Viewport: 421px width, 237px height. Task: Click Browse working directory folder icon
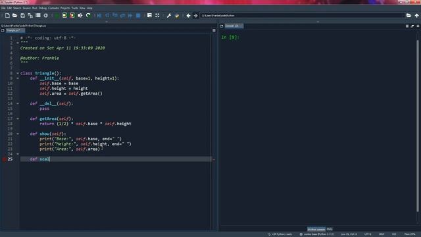[x=409, y=16]
